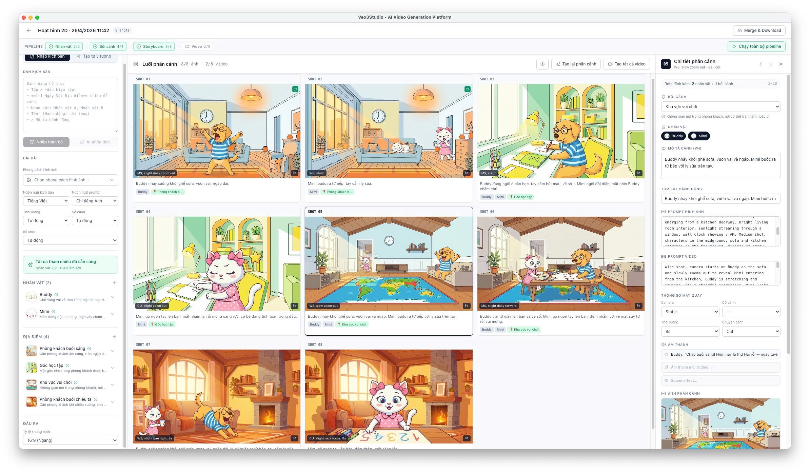Viewport: 810px width, 474px height.
Task: Click the back arrow beside "Hoạt hình 2D"
Action: coord(29,30)
